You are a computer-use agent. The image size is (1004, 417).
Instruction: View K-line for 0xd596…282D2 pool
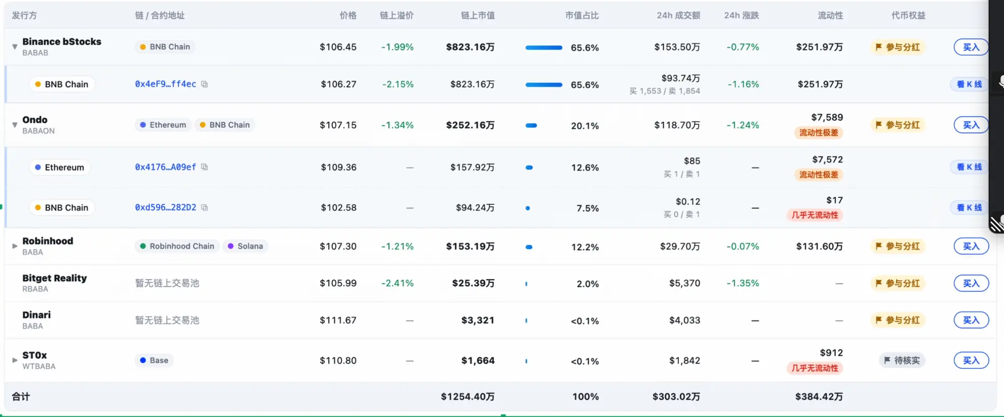(969, 207)
